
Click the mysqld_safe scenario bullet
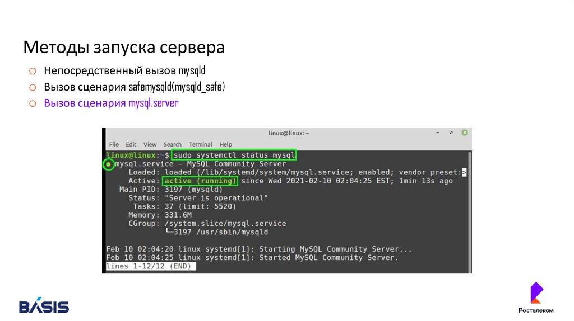[x=135, y=87]
